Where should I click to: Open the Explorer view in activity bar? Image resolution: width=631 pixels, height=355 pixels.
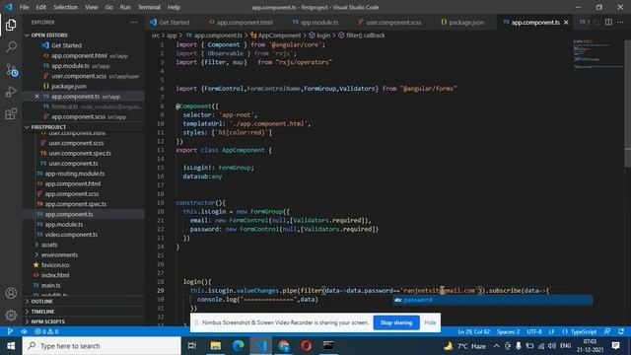pos(11,25)
